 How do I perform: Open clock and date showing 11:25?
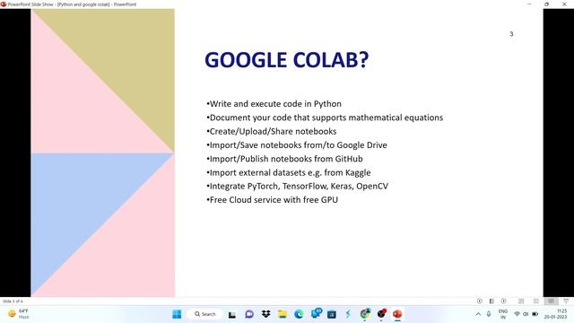coord(556,314)
